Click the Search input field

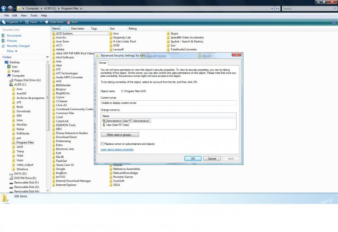[x=307, y=9]
